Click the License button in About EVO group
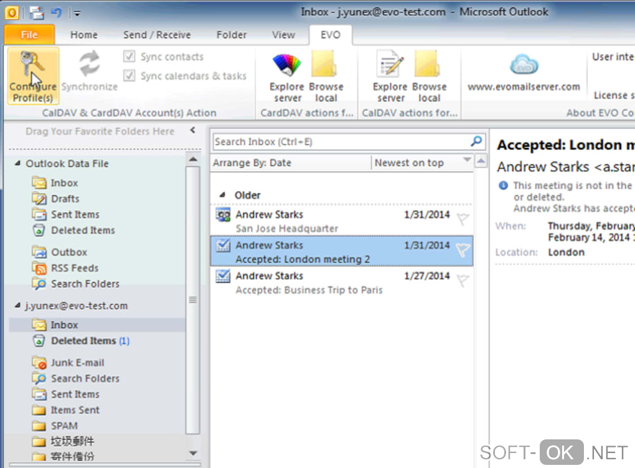The image size is (635, 468). [x=614, y=95]
